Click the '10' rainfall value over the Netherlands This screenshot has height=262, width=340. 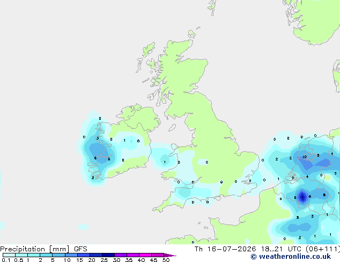305,157
